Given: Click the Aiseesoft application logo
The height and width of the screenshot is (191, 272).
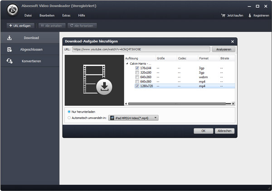Looking at the screenshot, I should point(13,10).
